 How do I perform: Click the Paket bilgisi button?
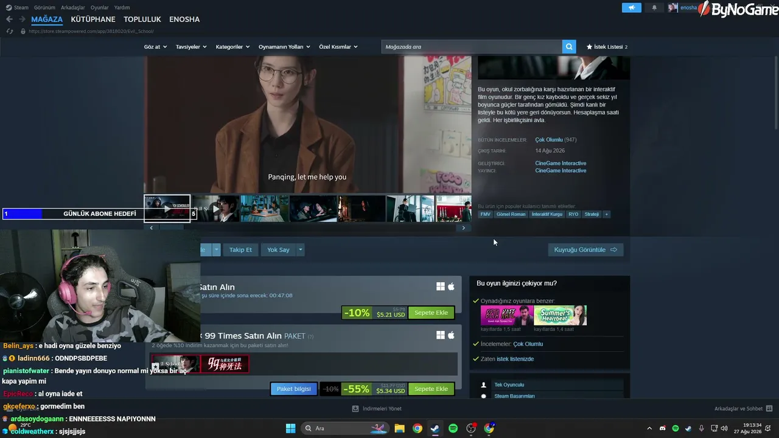tap(294, 389)
